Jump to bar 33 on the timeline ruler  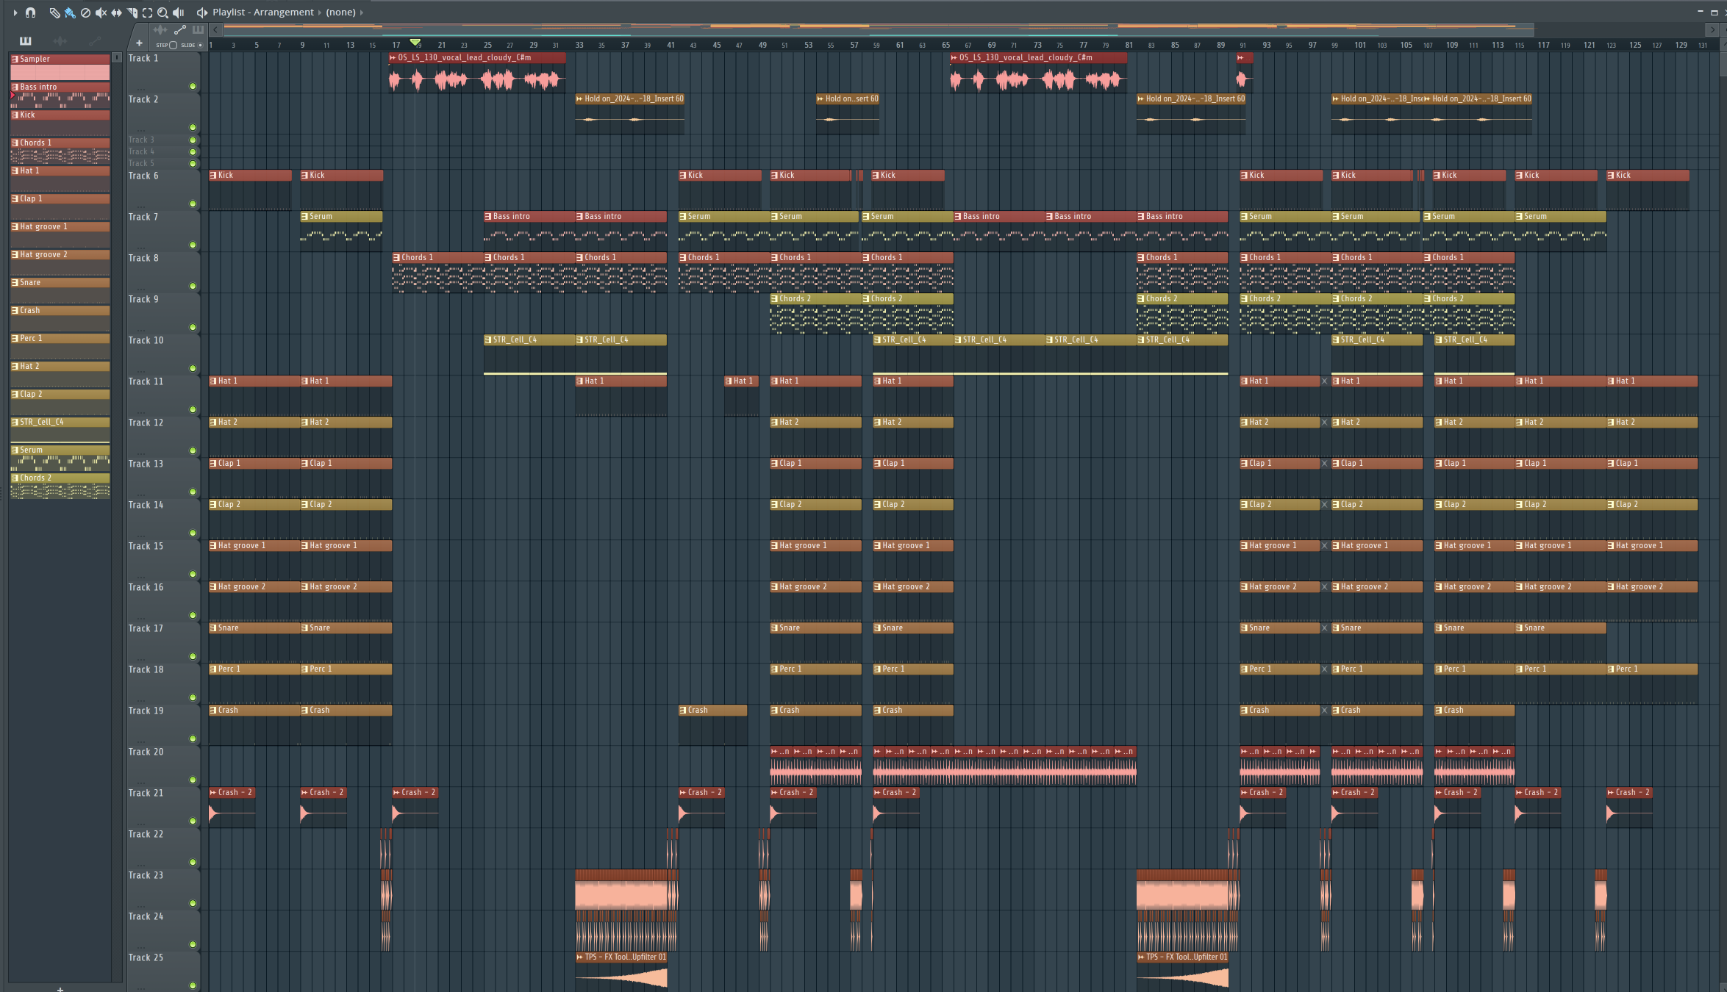579,45
